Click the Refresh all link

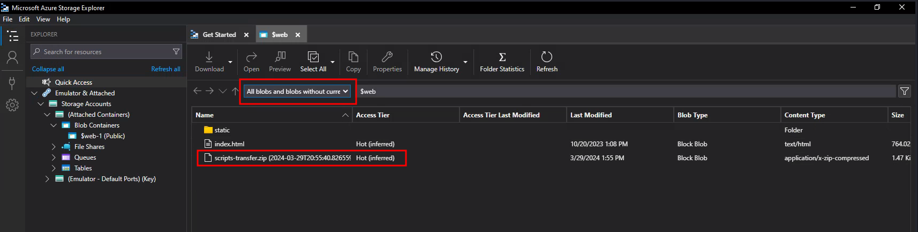pyautogui.click(x=165, y=69)
